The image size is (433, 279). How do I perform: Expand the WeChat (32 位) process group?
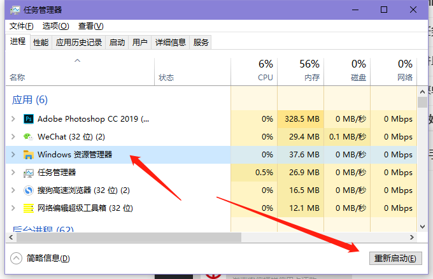tap(13, 137)
